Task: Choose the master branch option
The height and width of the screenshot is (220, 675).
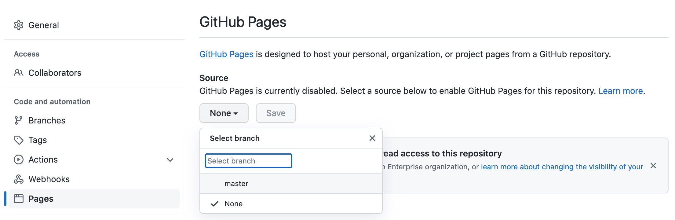Action: [291, 183]
